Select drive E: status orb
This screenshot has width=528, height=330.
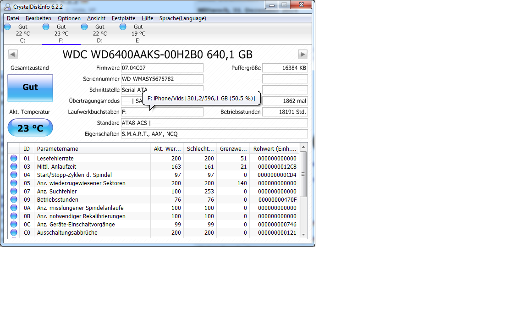click(123, 27)
